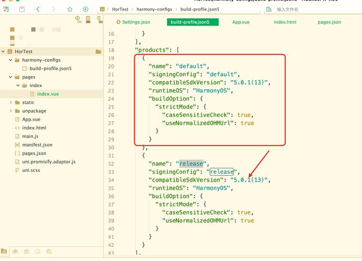
Task: Expand the static folder
Action: point(10,102)
